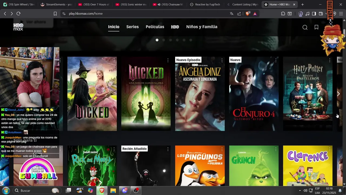The width and height of the screenshot is (346, 195).
Task: Toggle the browser sidebar panel icon
Action: click(314, 14)
